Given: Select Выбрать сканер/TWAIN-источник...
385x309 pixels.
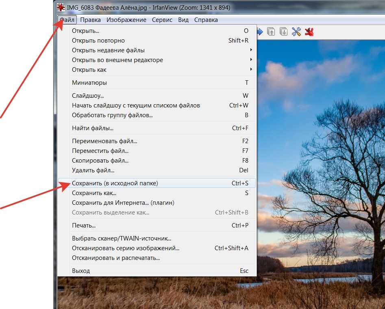Looking at the screenshot, I should coord(157,238).
